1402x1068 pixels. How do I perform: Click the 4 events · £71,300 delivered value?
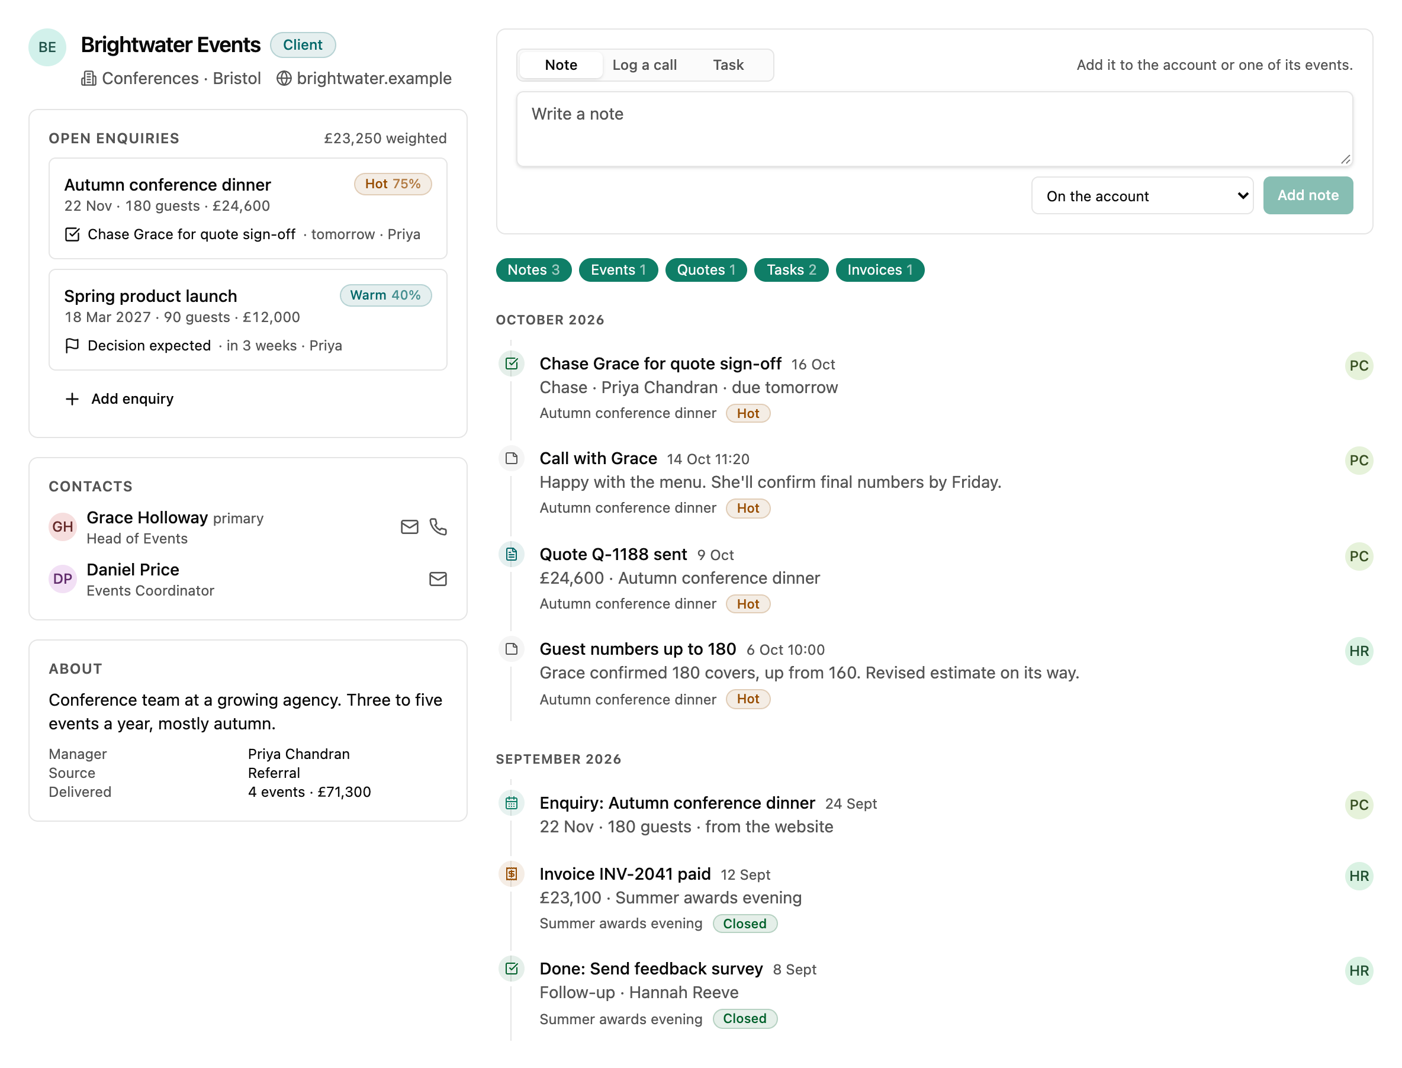tap(309, 792)
